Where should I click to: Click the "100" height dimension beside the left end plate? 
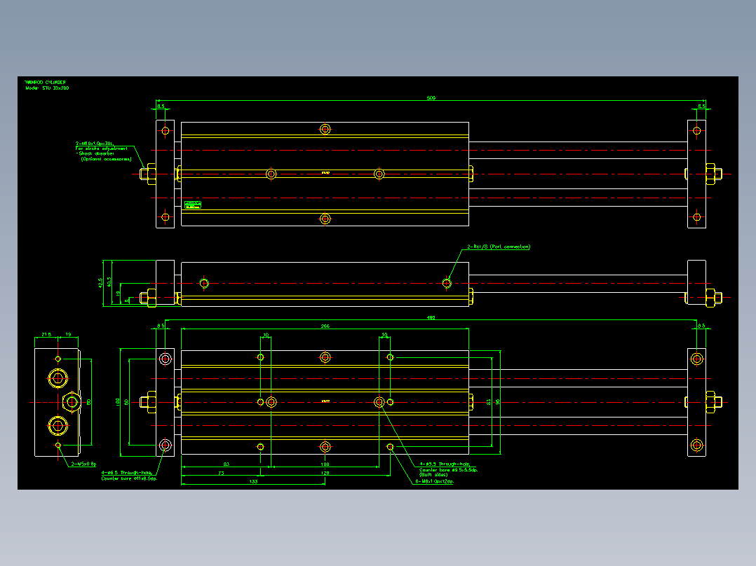tap(118, 402)
